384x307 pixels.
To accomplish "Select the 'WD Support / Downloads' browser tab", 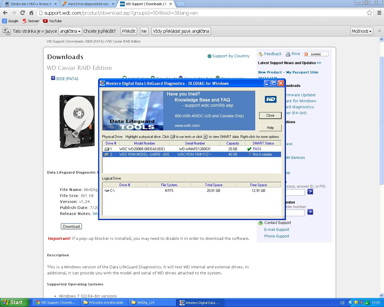I will 145,4.
